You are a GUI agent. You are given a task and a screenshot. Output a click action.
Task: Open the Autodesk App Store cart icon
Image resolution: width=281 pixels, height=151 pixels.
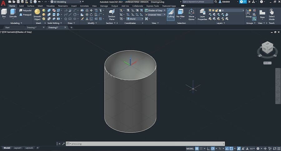point(249,2)
